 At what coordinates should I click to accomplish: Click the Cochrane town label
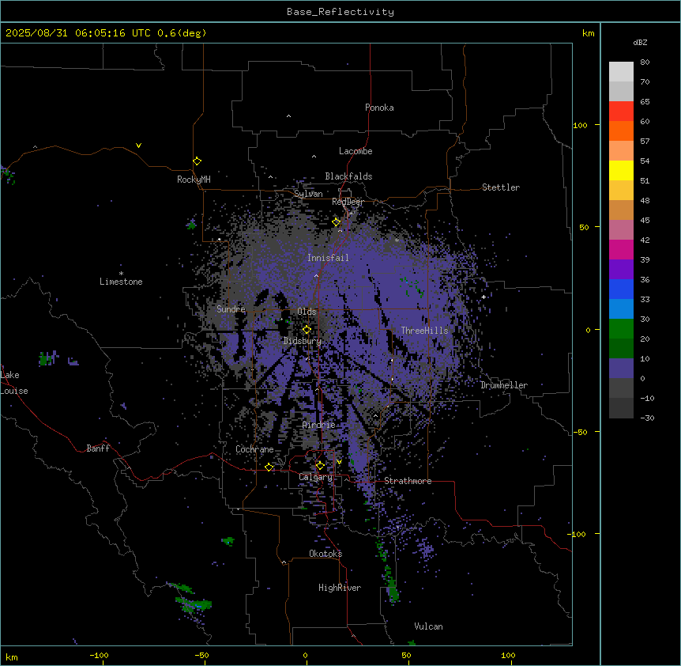pyautogui.click(x=254, y=449)
